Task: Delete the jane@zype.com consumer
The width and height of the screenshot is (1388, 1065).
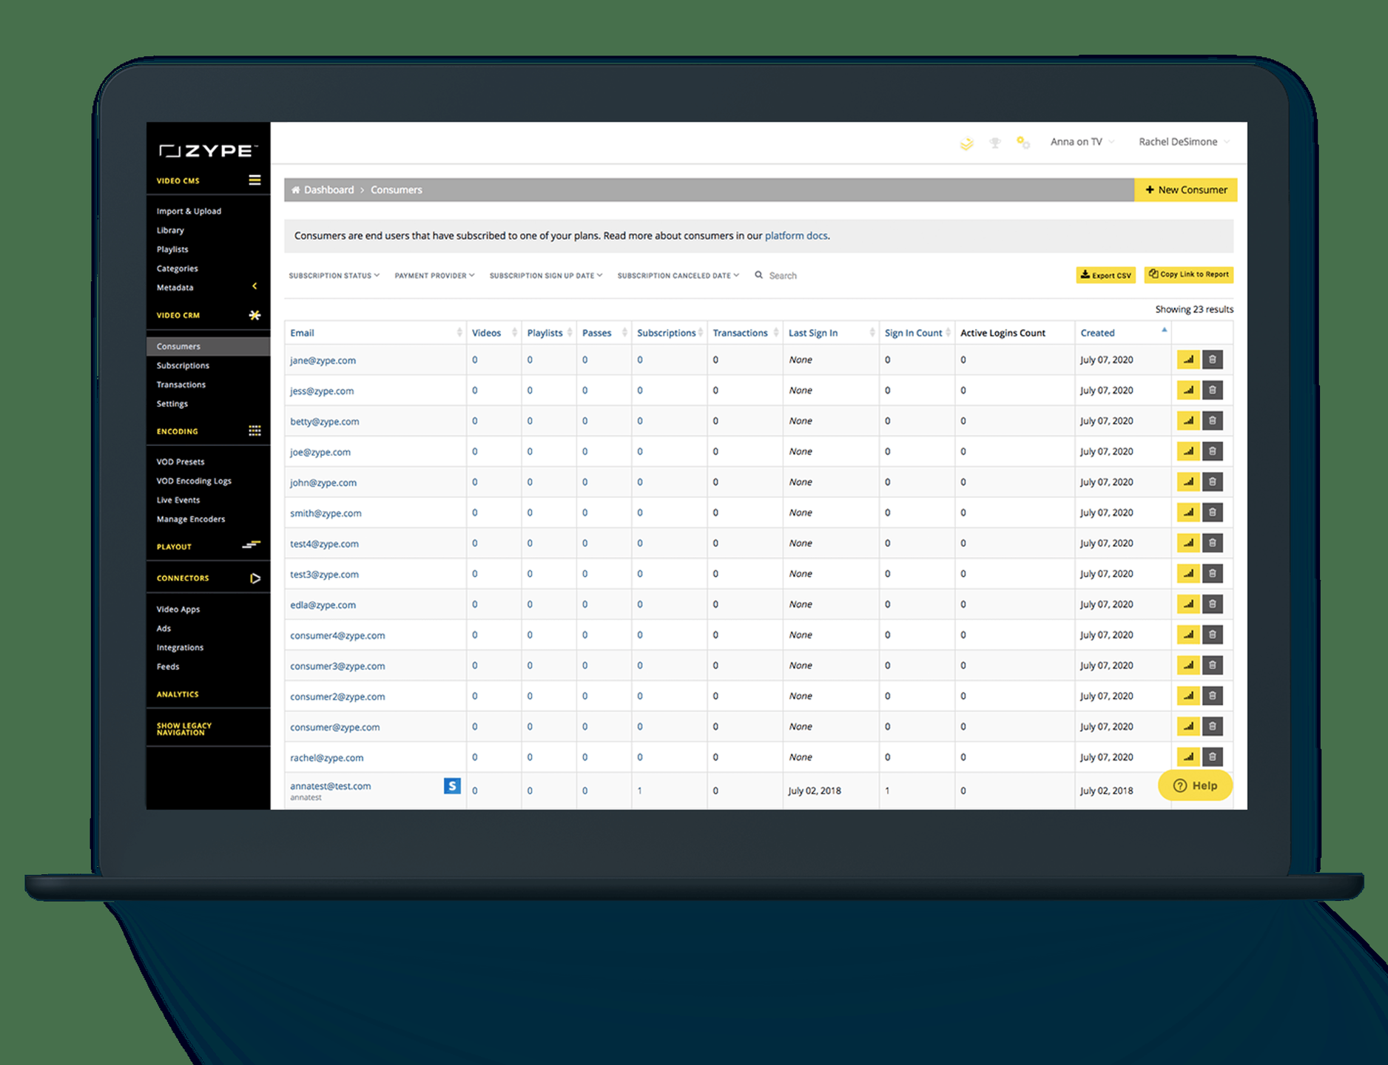Action: coord(1213,360)
